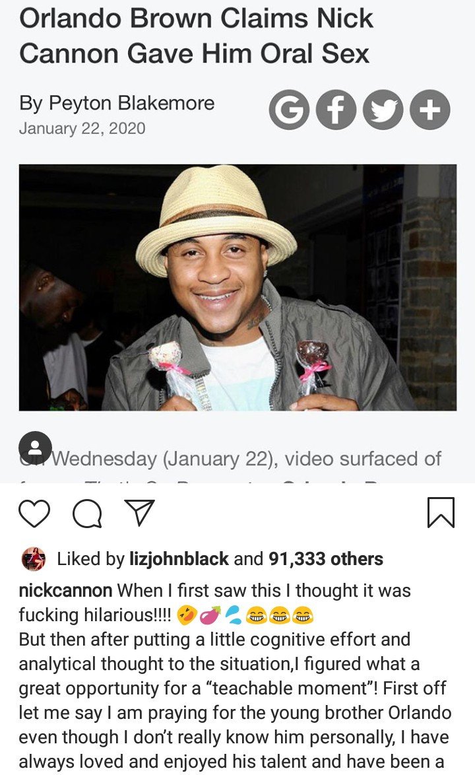Tap the article headline text

pos(196,36)
